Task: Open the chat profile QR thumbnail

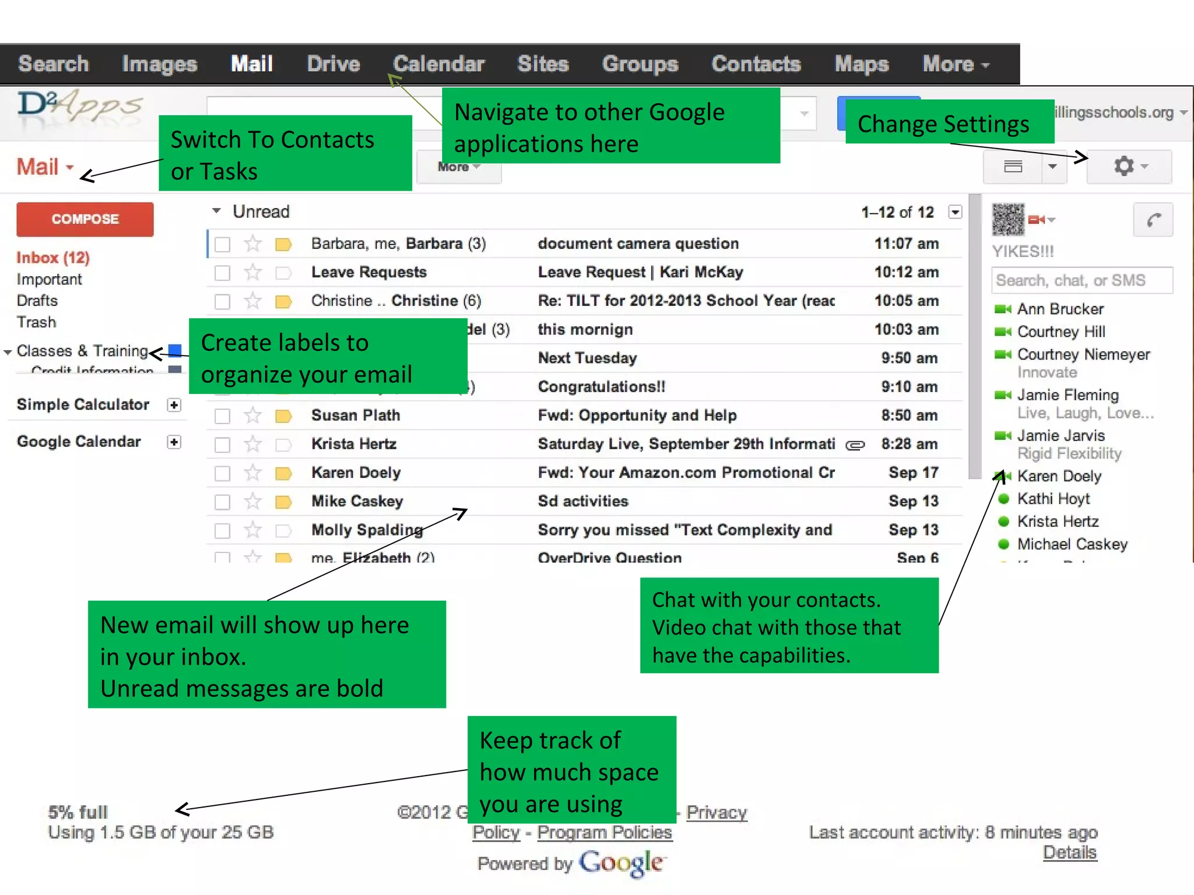Action: (x=1007, y=220)
